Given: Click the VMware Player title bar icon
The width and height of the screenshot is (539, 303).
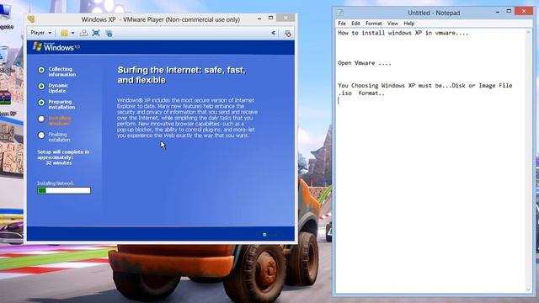Looking at the screenshot, I should tap(31, 19).
